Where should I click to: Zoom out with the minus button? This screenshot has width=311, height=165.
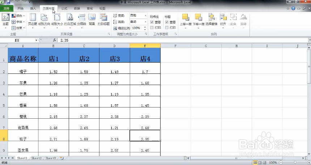(281, 162)
